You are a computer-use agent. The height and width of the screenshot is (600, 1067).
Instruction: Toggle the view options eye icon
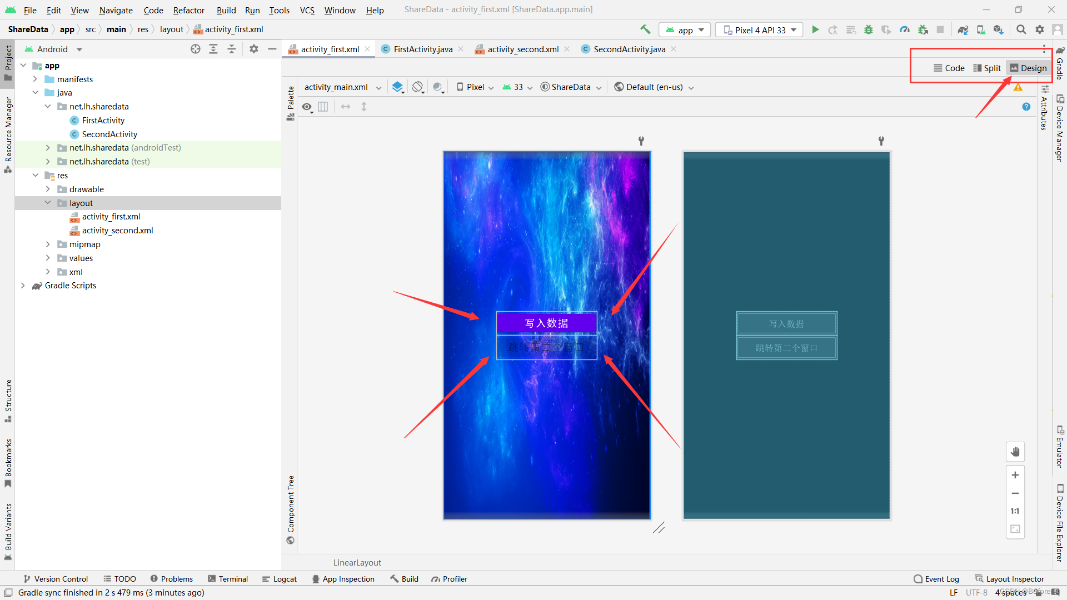click(x=307, y=107)
